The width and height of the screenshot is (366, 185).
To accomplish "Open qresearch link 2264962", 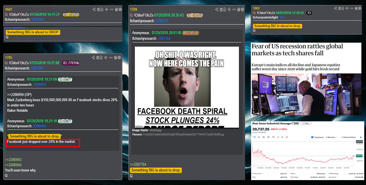I will pos(38,20).
